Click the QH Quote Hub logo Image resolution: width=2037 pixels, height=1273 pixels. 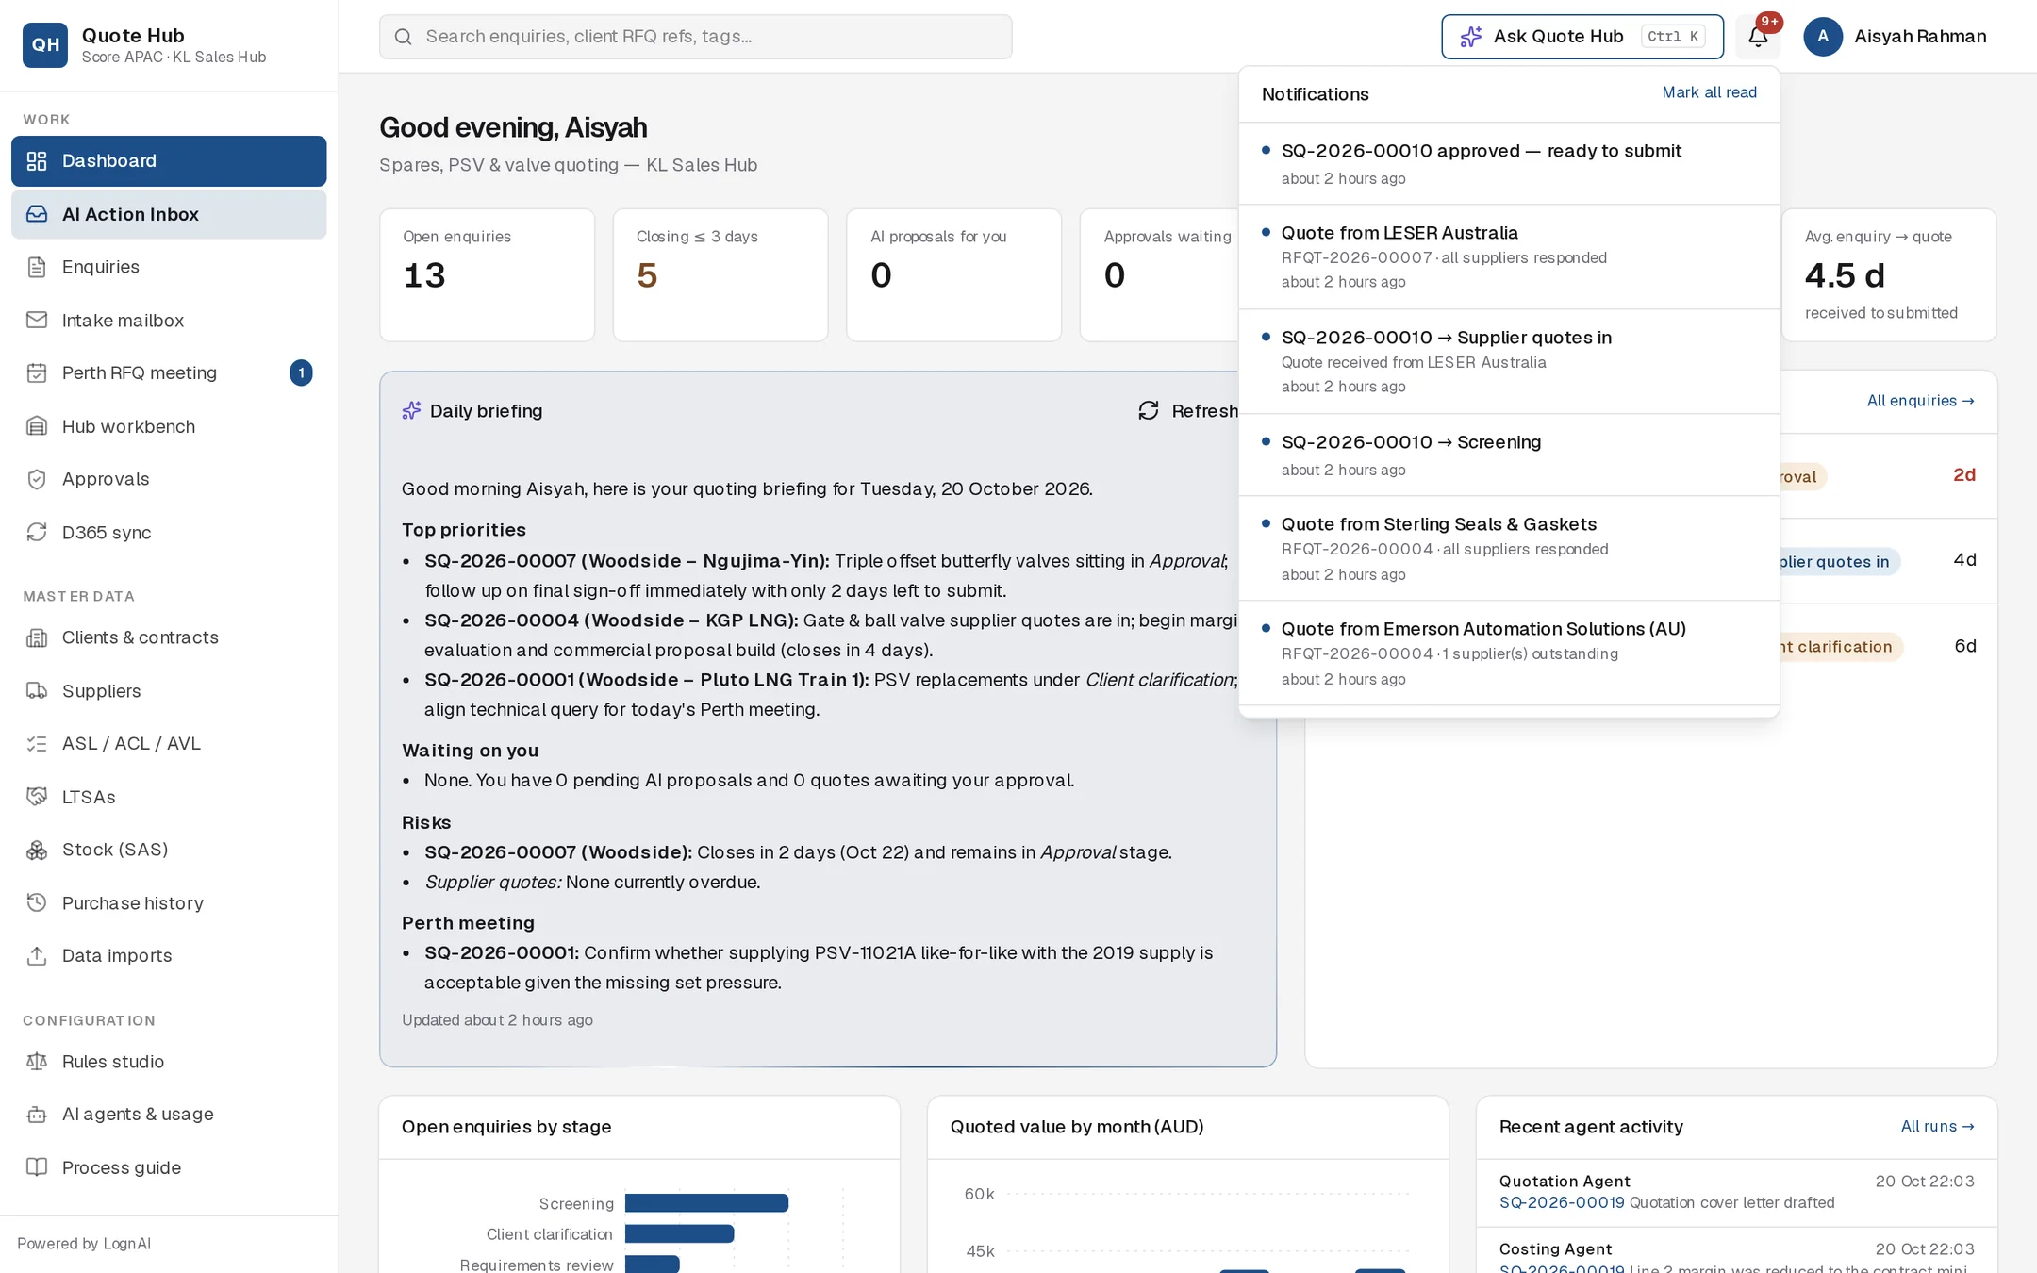45,45
